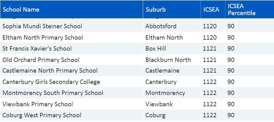Image resolution: width=274 pixels, height=122 pixels.
Task: Click Coburg West Primary School name
Action: (42, 115)
